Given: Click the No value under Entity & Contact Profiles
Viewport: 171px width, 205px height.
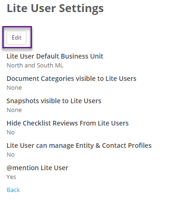Looking at the screenshot, I should click(11, 155).
